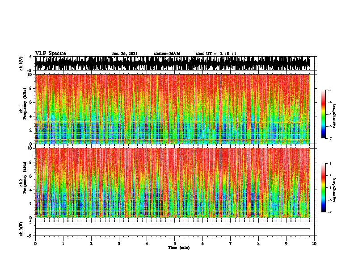Click the ch.2 spectrogram color scale bar
The width and height of the screenshot is (354, 273).
tap(324, 188)
